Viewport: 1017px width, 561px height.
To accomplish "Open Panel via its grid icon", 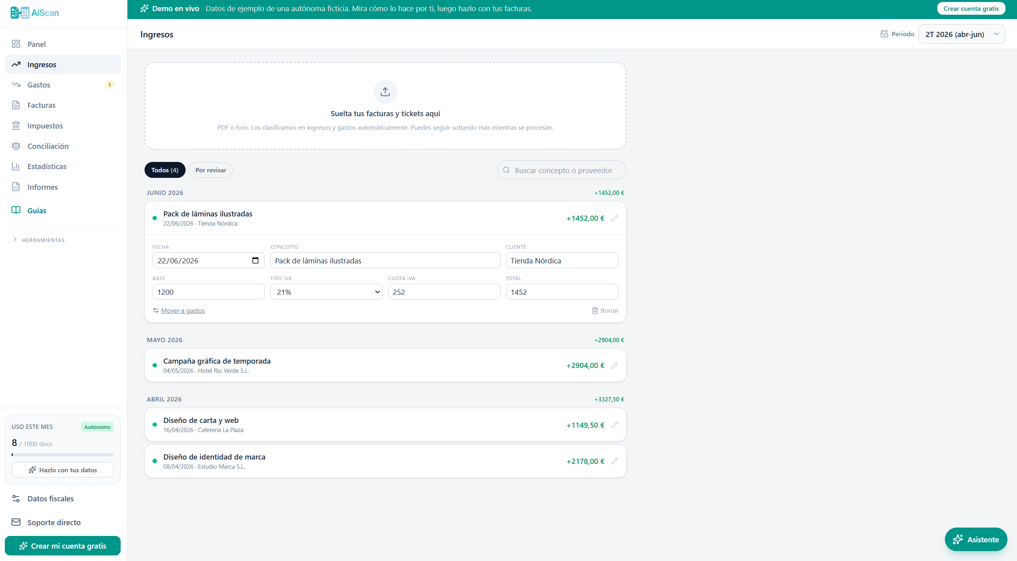I will (x=16, y=44).
